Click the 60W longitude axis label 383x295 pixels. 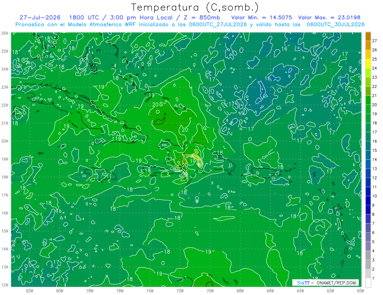[360, 290]
